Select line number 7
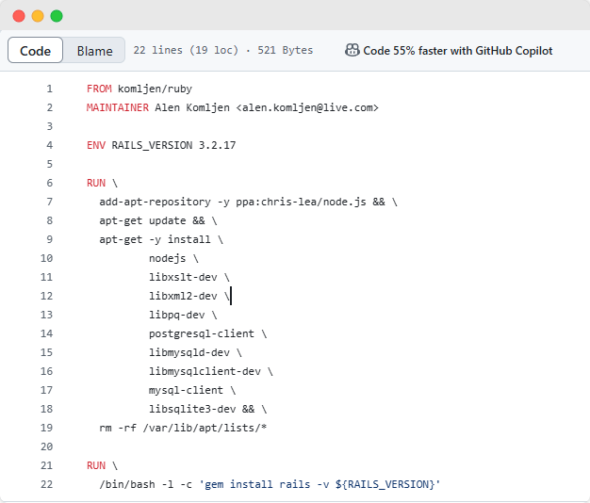Screen dimensions: 590x503 pyautogui.click(x=50, y=202)
